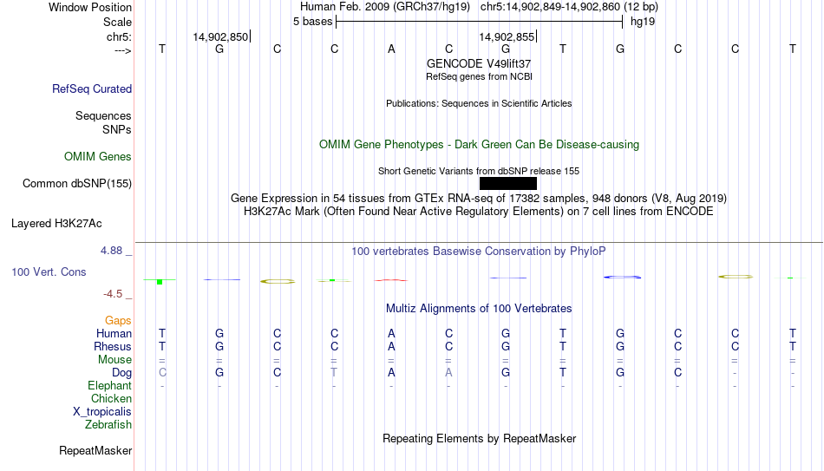Click the 14,902,855 ruler position label
Viewport: 824px width, 471px height.
(507, 36)
